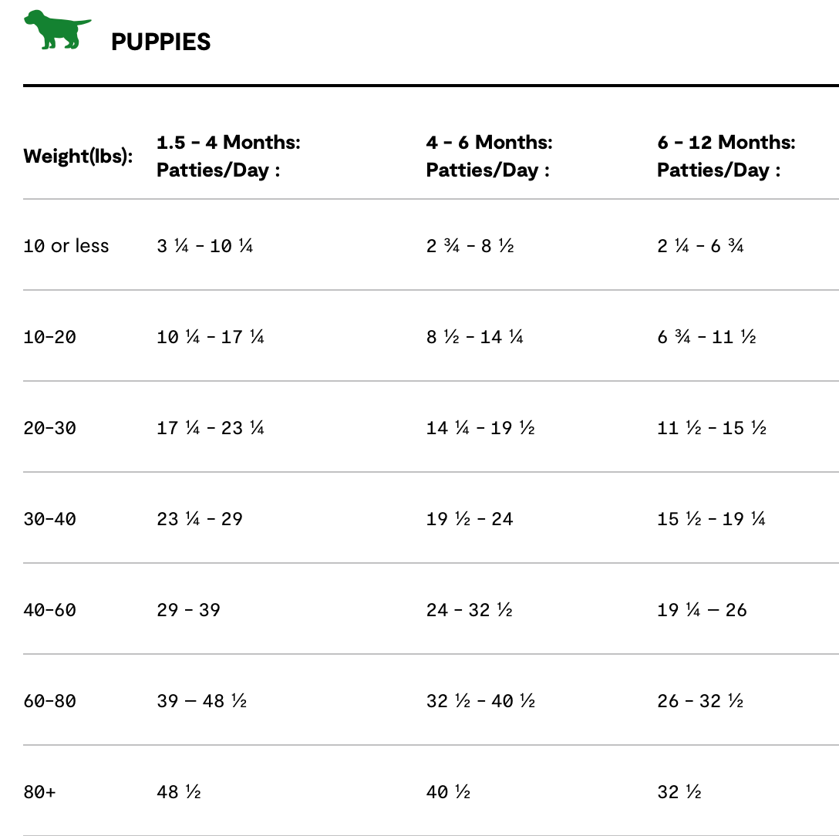The width and height of the screenshot is (839, 836).
Task: Click the 4 - 6 Months column header
Action: (490, 156)
